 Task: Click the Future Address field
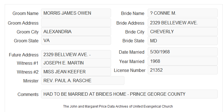coord(76,54)
